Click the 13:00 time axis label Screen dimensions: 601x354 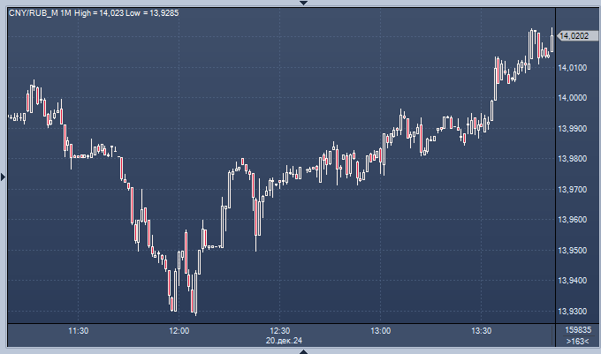tap(381, 330)
